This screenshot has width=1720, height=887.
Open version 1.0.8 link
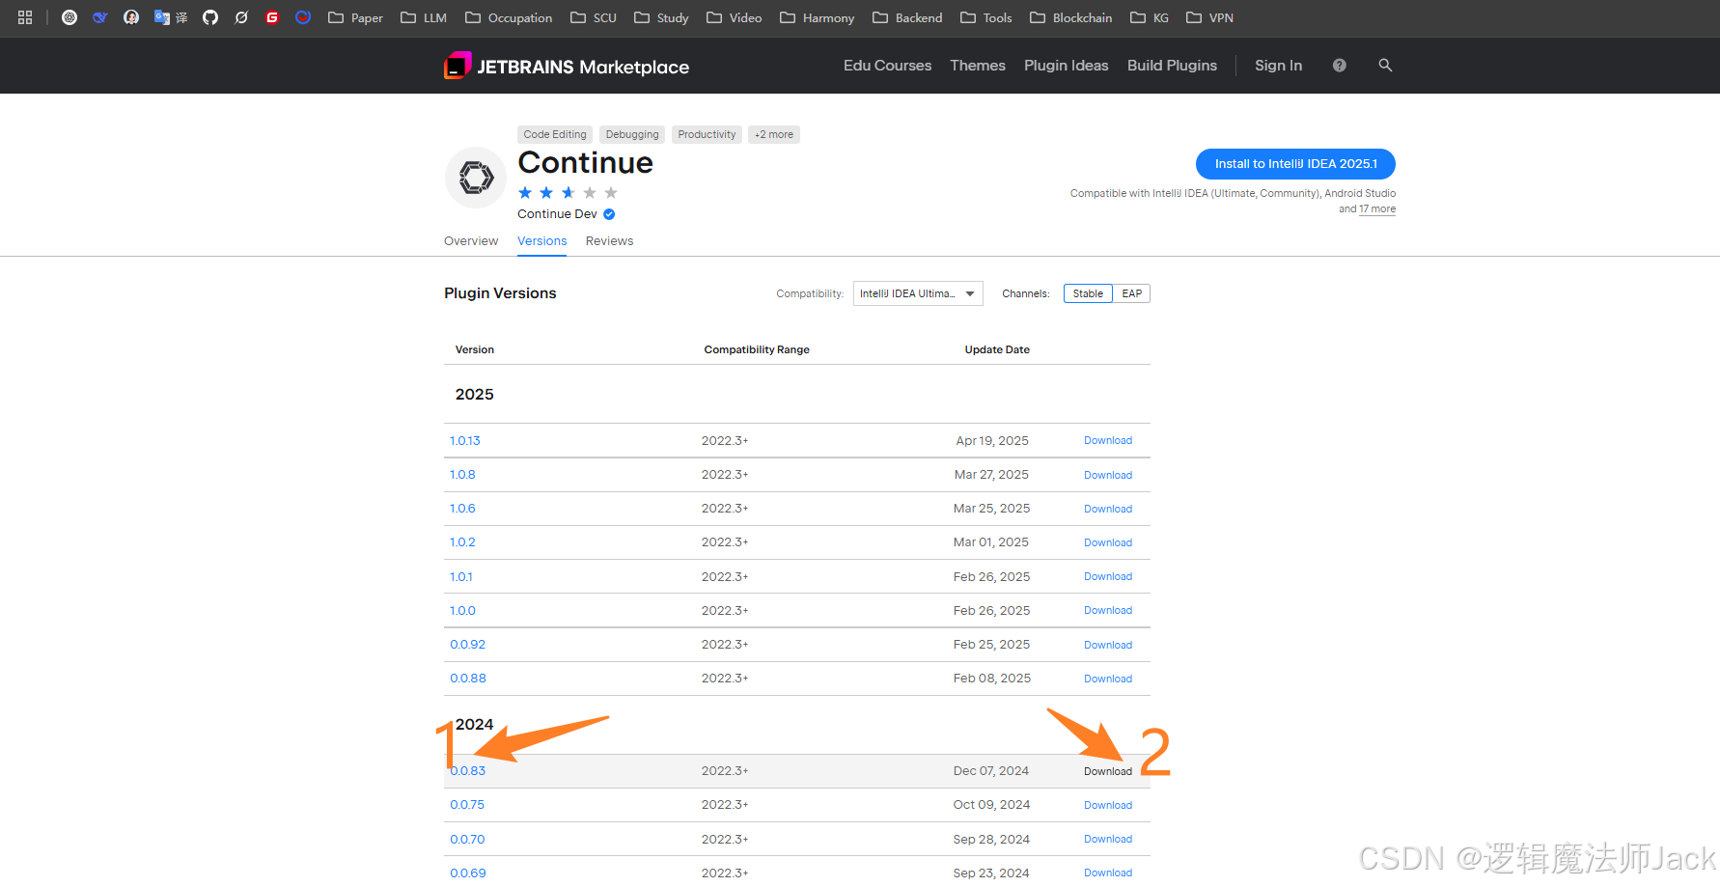(x=462, y=475)
